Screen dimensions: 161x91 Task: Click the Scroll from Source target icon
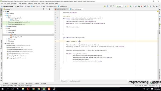point(43,9)
